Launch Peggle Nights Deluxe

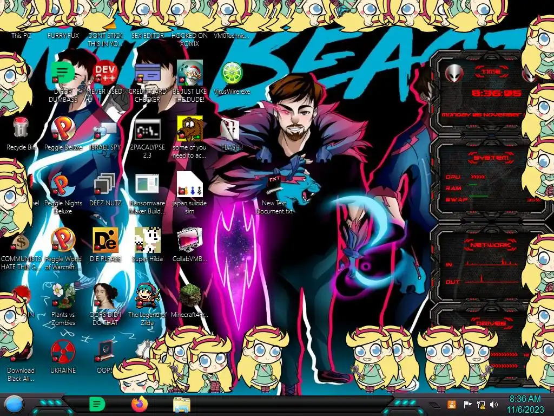pyautogui.click(x=63, y=185)
